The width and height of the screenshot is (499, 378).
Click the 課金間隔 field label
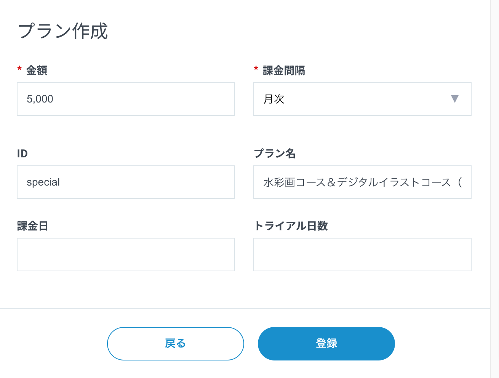[284, 70]
